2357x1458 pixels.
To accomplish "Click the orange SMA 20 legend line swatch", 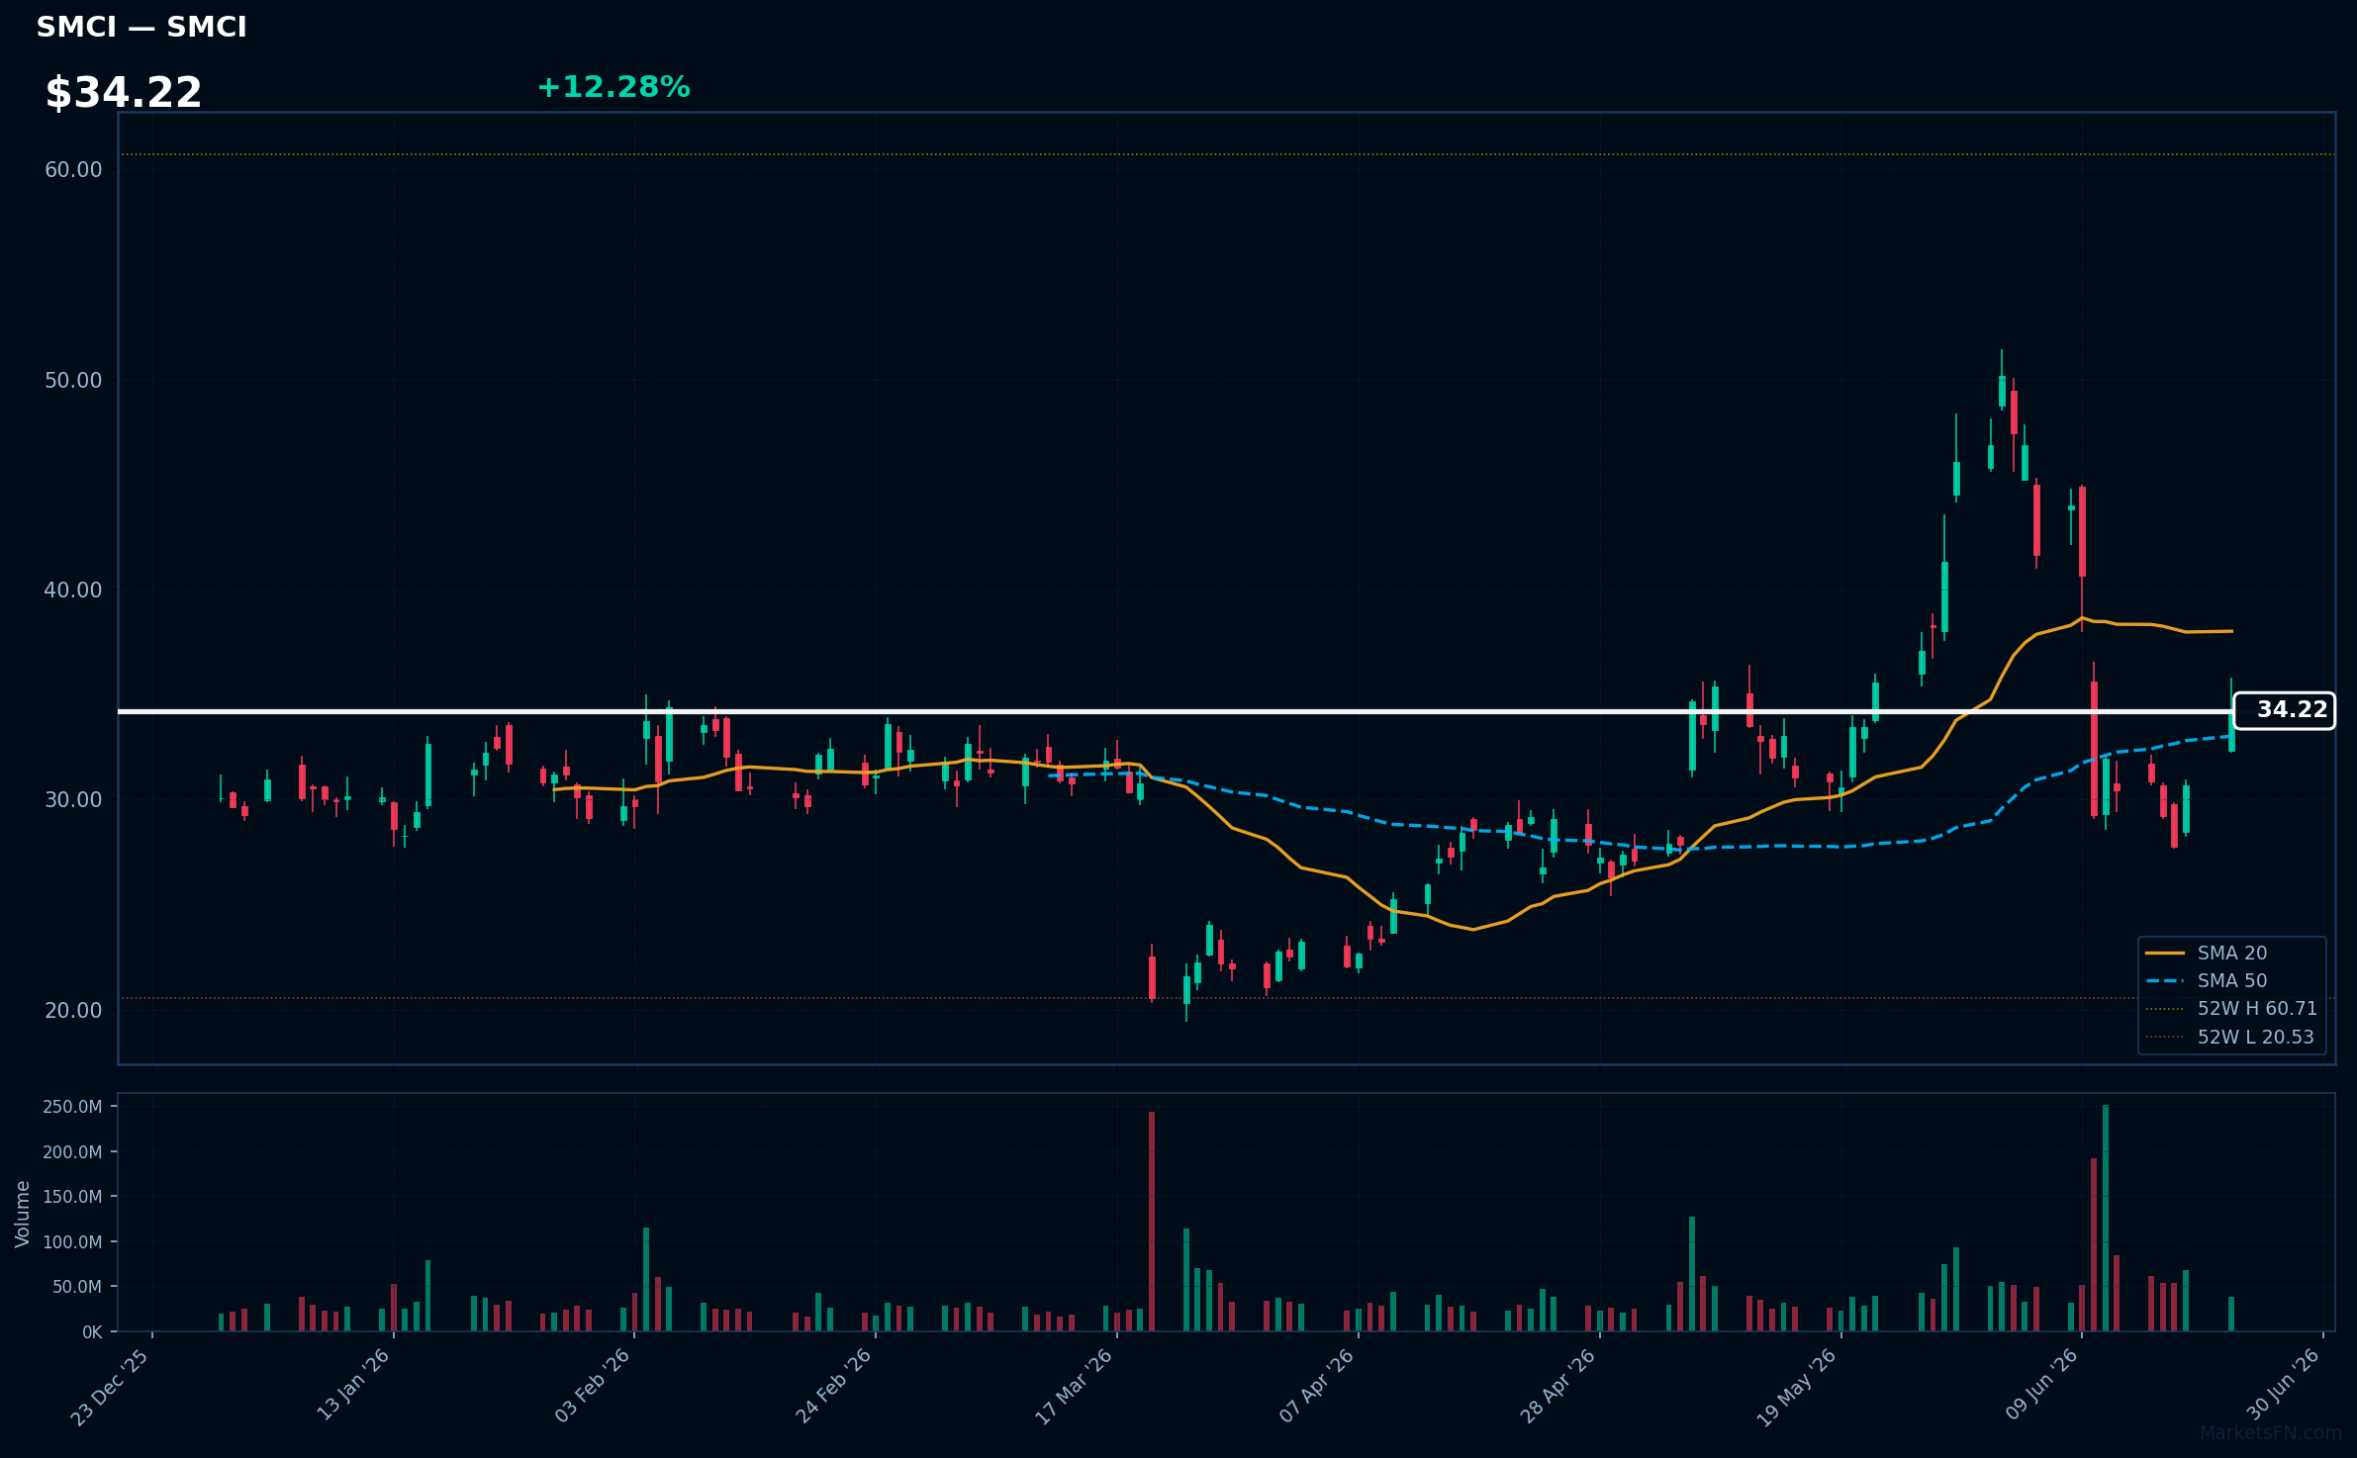I will pos(2165,953).
